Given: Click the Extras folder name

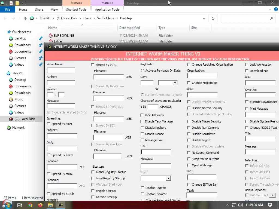Looking at the screenshot, I should tap(58, 41).
